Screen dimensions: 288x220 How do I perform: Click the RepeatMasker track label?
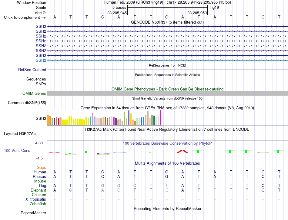coord(33,213)
